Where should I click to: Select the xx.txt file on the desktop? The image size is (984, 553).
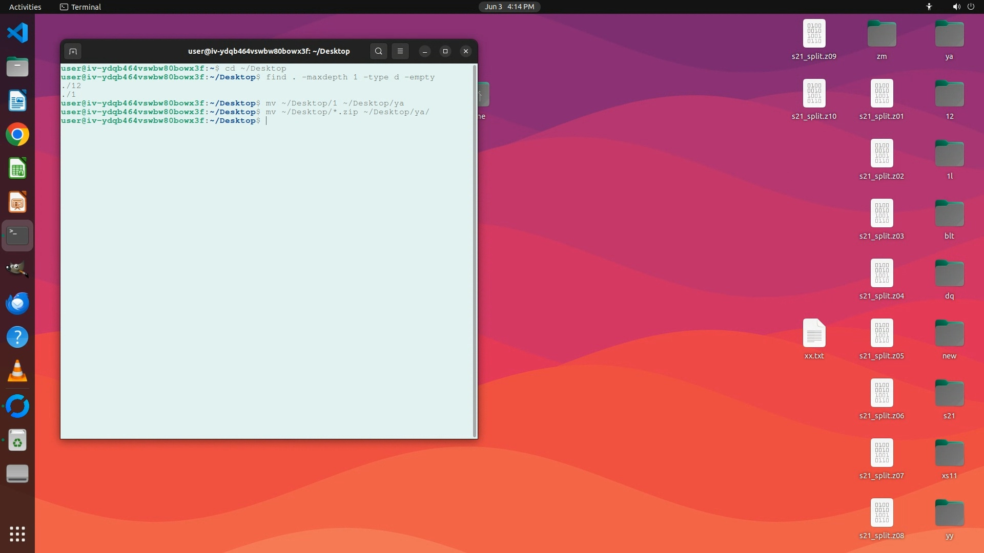click(x=814, y=334)
